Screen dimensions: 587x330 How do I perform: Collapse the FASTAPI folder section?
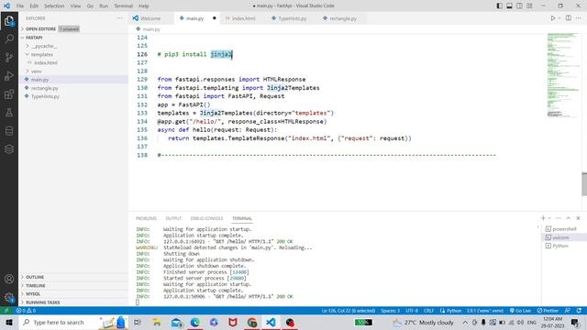point(34,38)
